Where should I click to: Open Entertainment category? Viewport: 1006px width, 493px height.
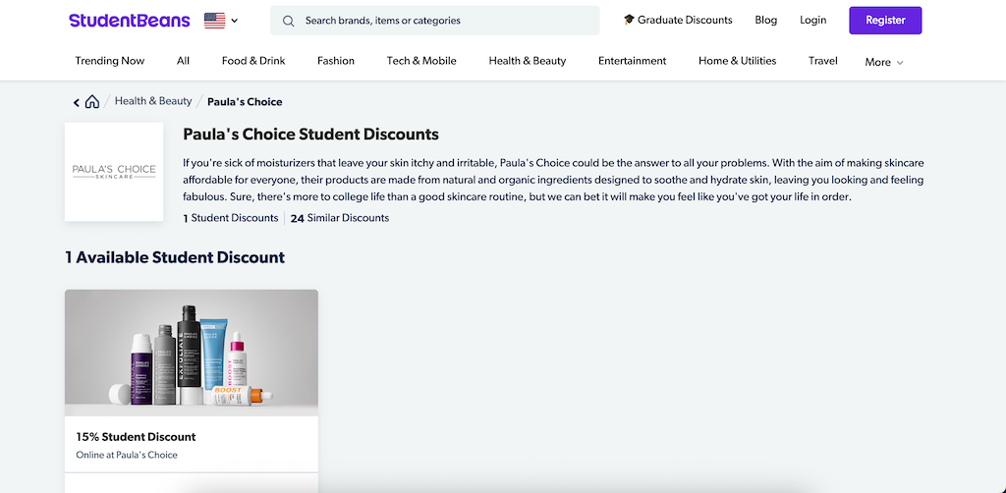click(632, 61)
